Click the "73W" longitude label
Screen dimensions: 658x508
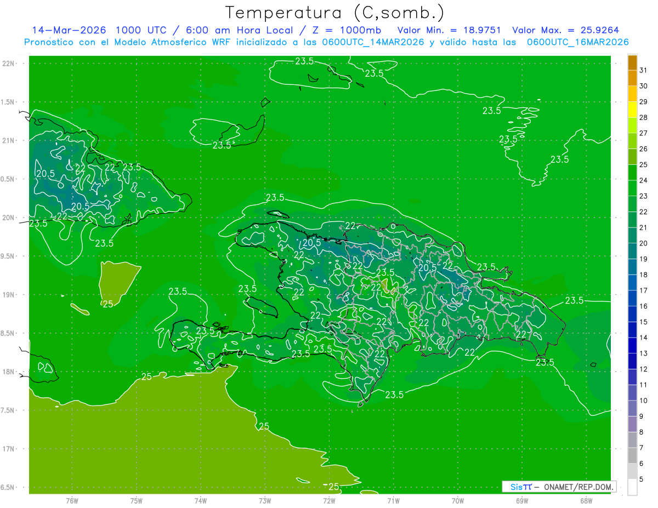coord(265,500)
